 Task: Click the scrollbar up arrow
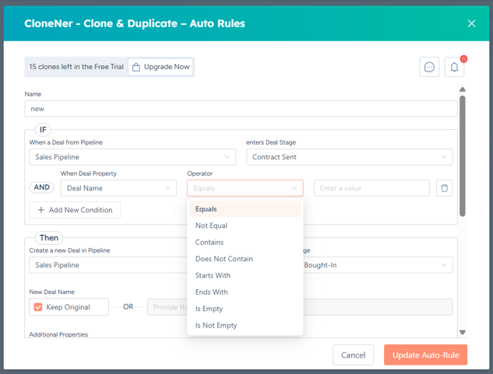462,89
